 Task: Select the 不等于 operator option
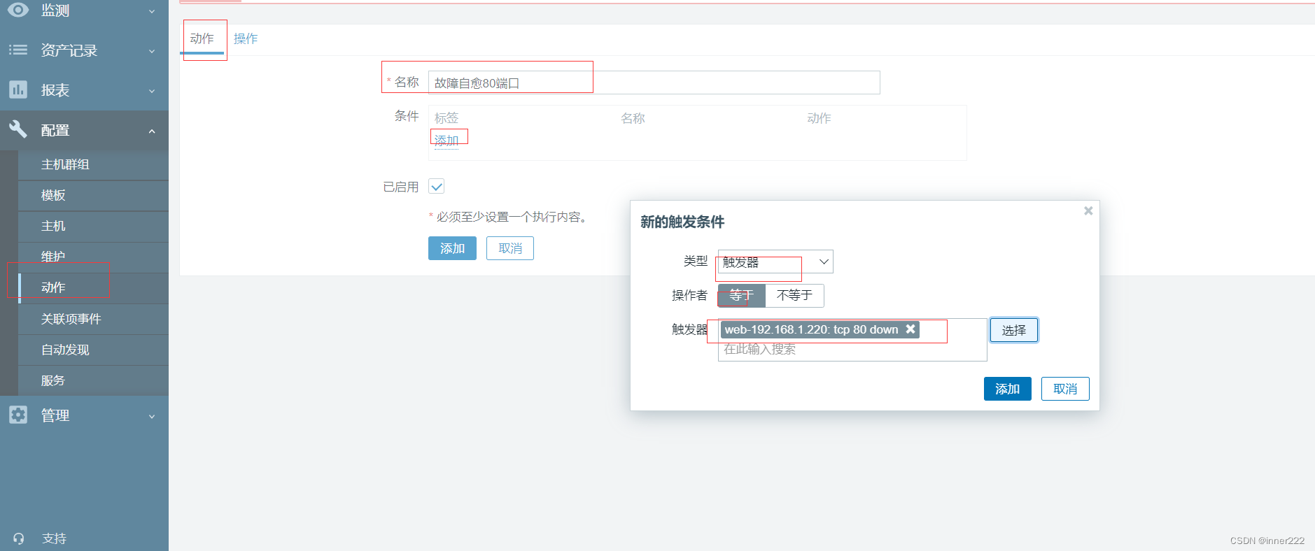click(794, 295)
